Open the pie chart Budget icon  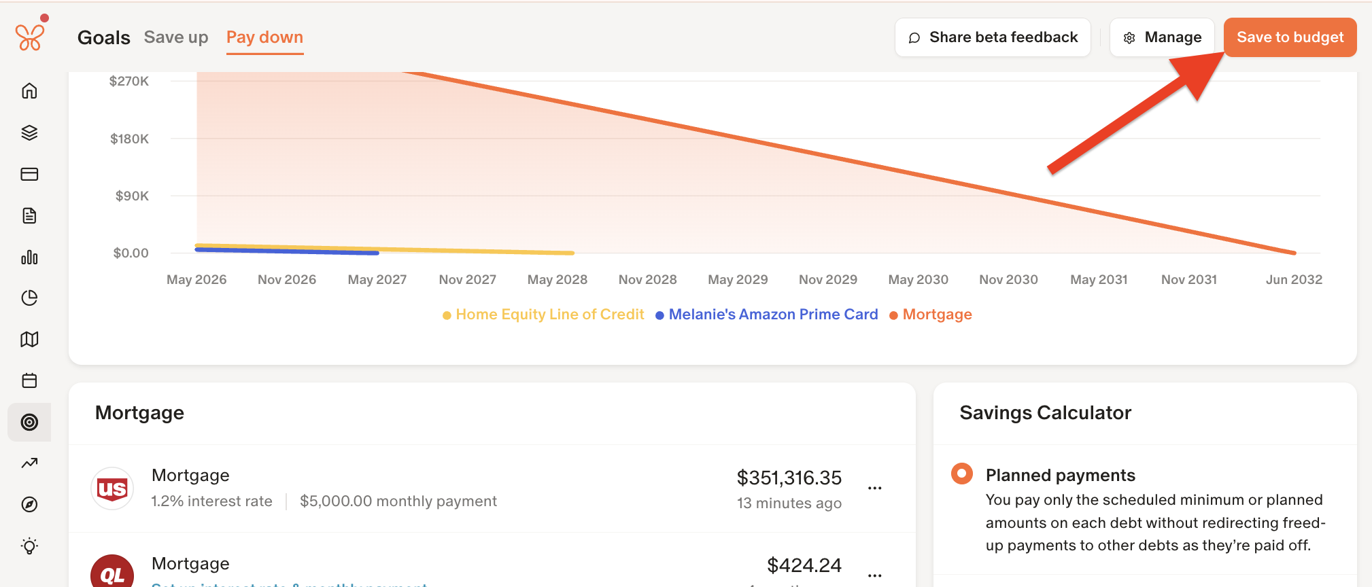coord(29,298)
